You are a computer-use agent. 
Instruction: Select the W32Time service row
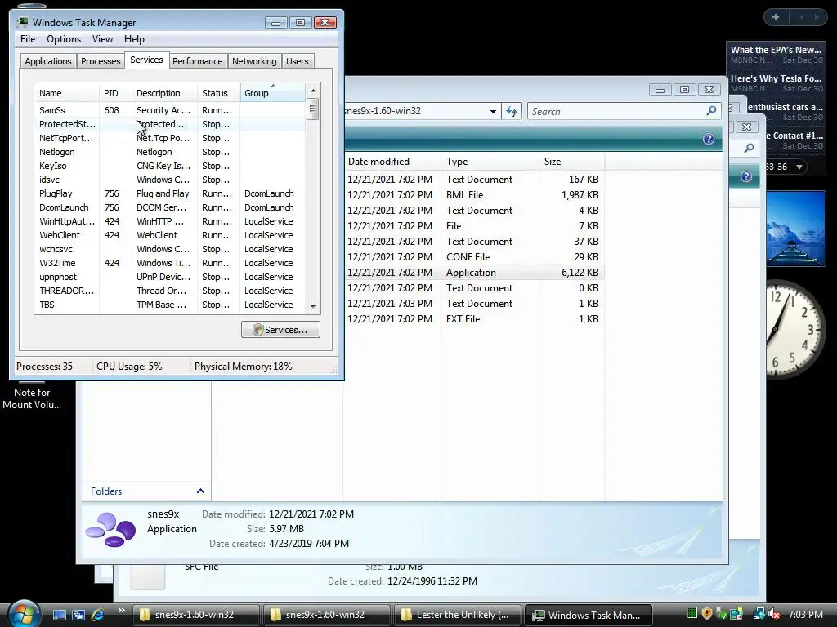point(170,263)
